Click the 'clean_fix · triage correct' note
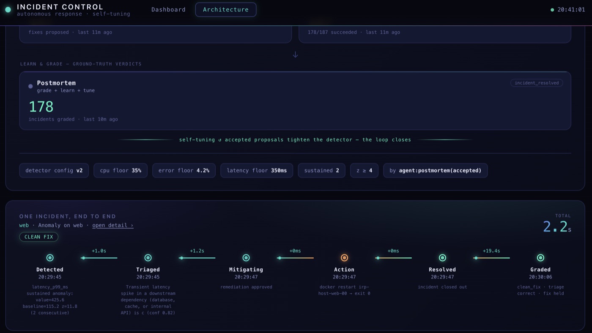This screenshot has height=333, width=592. coord(540,290)
